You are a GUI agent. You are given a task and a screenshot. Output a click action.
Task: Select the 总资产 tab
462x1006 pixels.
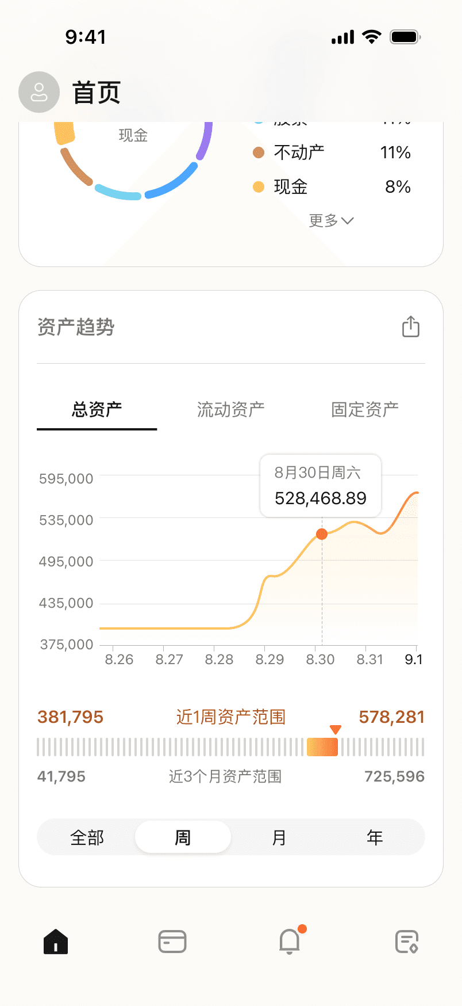tap(97, 409)
